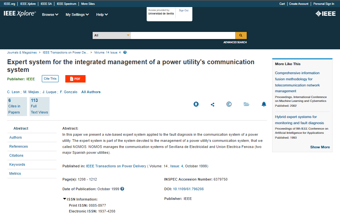This screenshot has width=340, height=216.
Task: Open the DOI link 10.1109/61.796208
Action: [188, 189]
